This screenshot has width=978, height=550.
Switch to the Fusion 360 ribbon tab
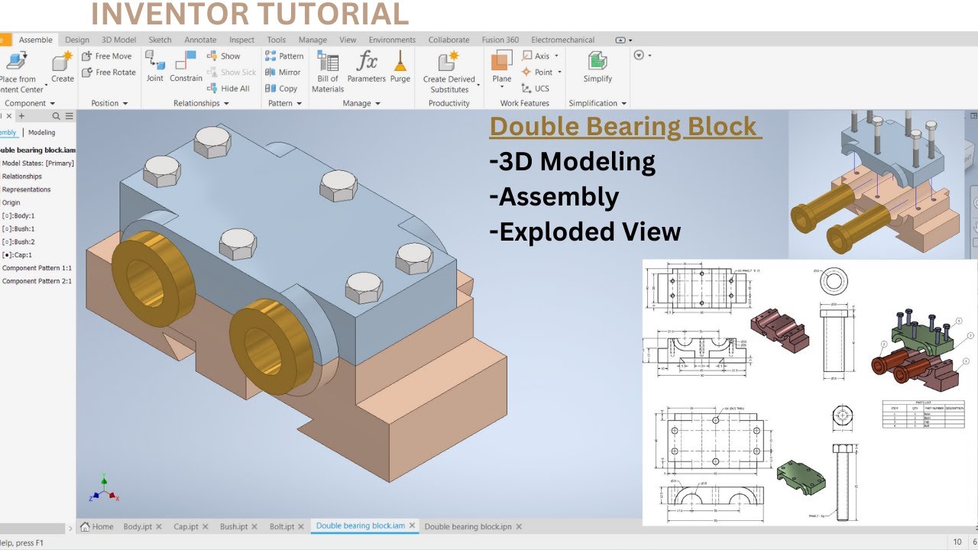[x=500, y=40]
